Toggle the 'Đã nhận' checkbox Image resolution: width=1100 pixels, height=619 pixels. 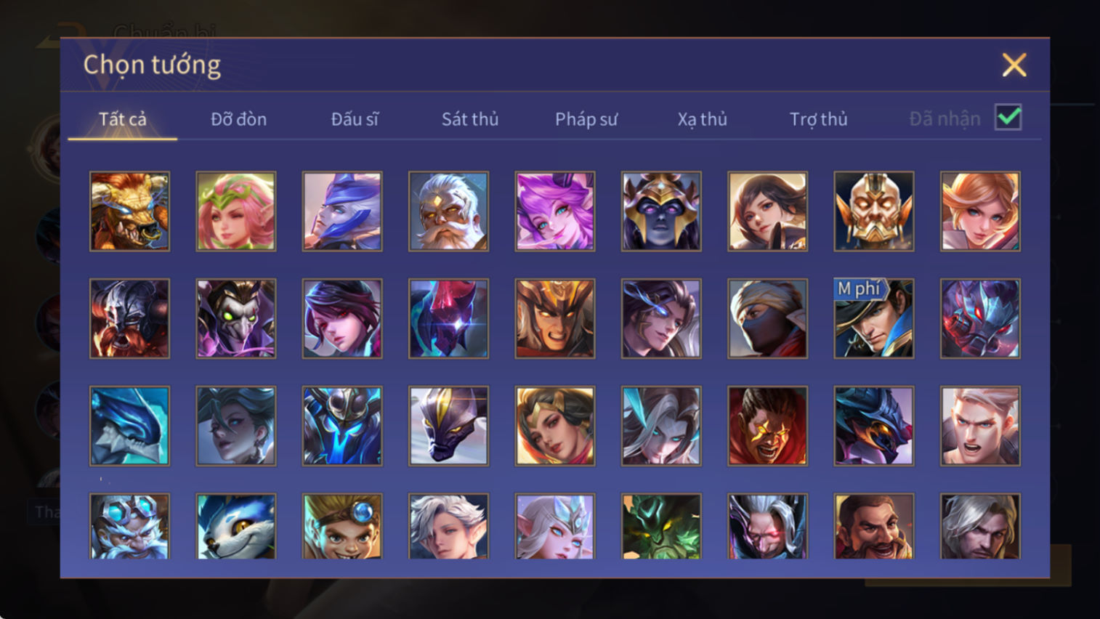pos(1008,118)
